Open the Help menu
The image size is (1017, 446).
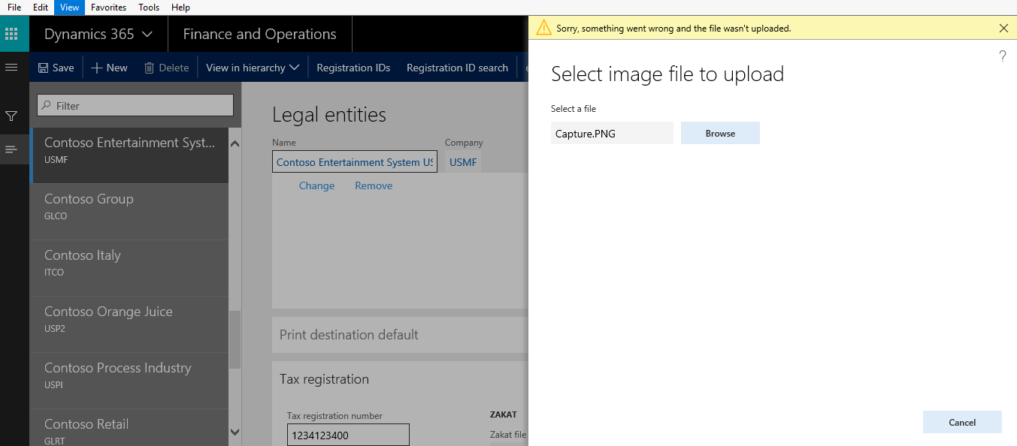coord(180,8)
